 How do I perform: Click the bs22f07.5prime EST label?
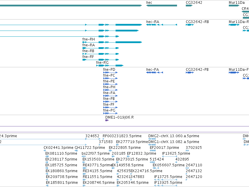[x=96, y=154]
